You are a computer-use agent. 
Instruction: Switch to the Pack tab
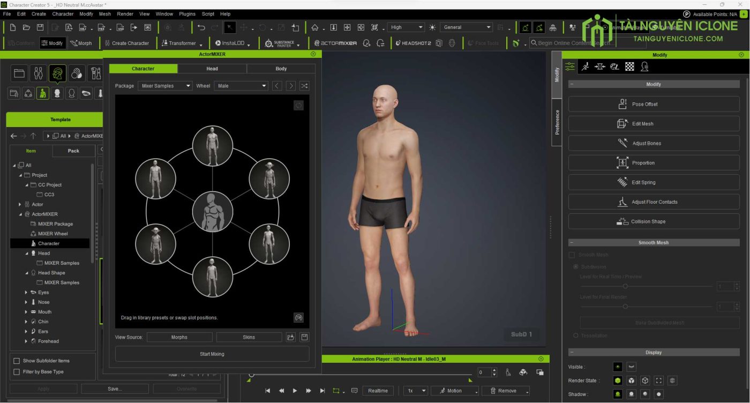73,151
